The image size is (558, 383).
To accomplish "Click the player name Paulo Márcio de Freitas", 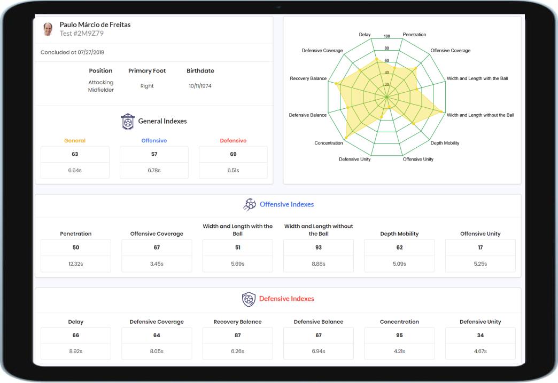I will (x=95, y=25).
